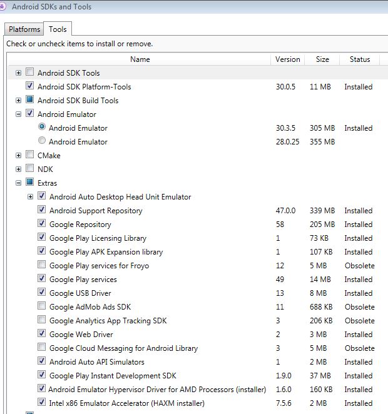The image size is (388, 414).
Task: Uncheck Google Play Licensing Library
Action: coord(41,237)
